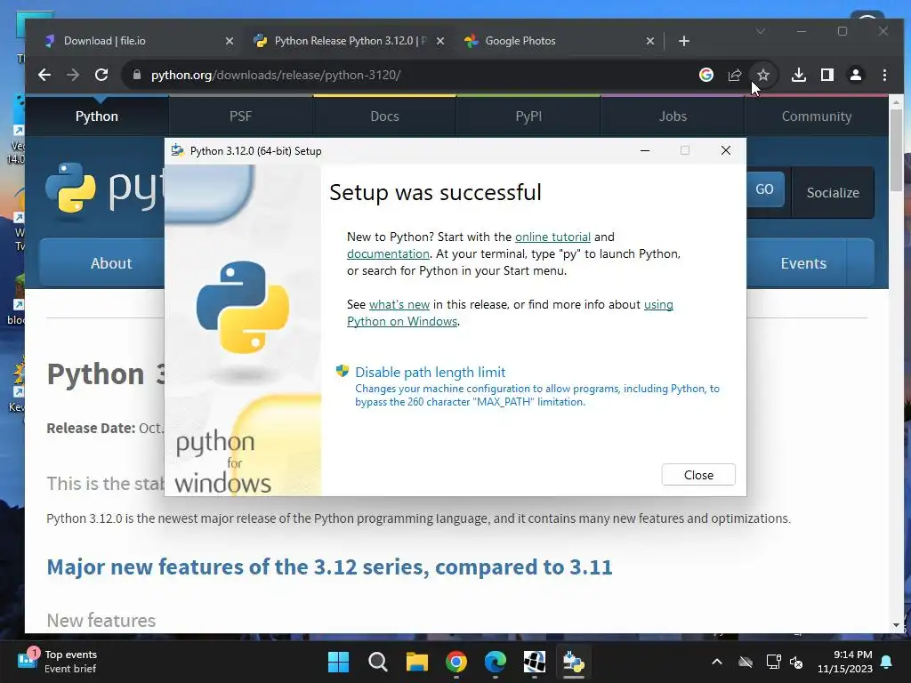Click Chrome icon in taskbar
The height and width of the screenshot is (683, 911).
point(456,662)
